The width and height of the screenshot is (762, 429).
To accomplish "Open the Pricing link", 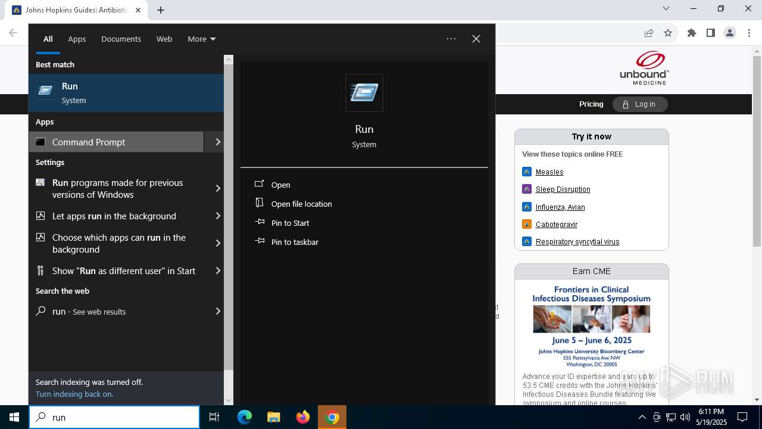I will click(591, 104).
